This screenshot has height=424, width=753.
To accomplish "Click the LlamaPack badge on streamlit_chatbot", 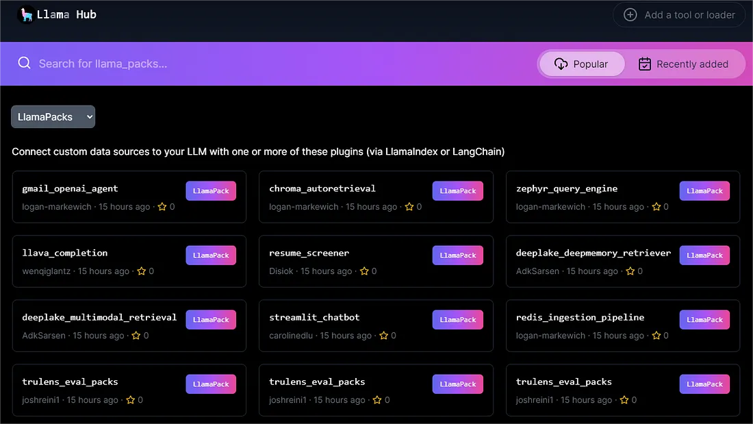I will coord(458,320).
